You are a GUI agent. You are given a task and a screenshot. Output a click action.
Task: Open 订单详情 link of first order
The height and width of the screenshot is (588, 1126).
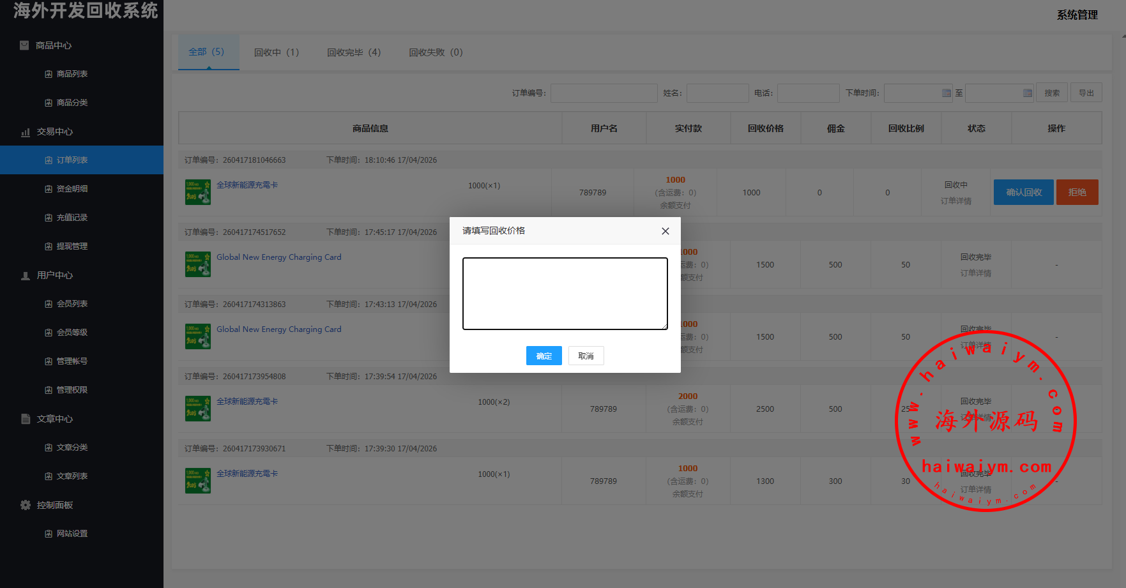tap(955, 201)
